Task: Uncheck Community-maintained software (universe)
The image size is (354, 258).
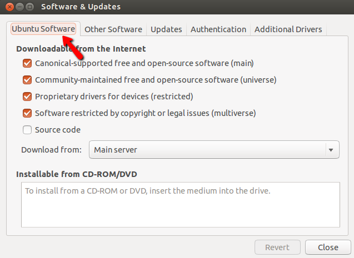Action: pos(27,80)
